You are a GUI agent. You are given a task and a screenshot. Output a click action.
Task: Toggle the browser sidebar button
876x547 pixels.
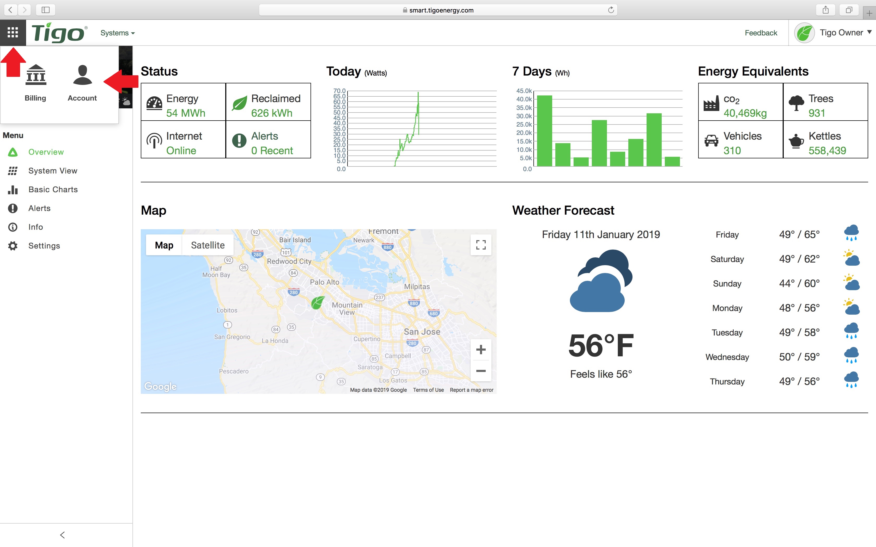click(x=46, y=10)
